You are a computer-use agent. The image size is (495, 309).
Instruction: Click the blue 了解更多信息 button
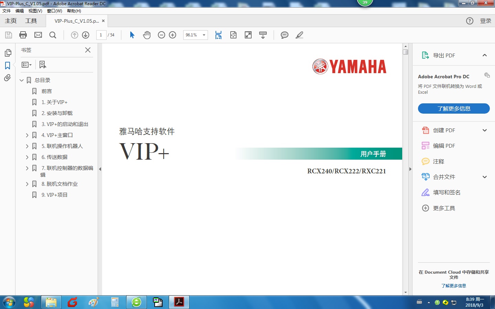point(454,108)
